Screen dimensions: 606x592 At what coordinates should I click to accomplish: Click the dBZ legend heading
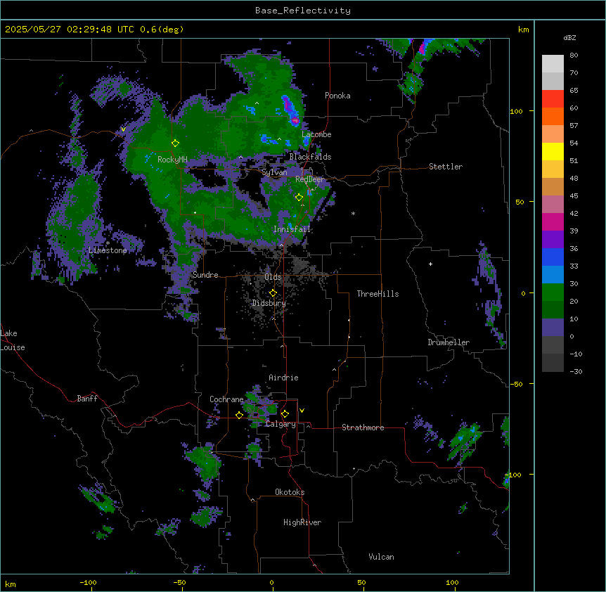pos(569,37)
